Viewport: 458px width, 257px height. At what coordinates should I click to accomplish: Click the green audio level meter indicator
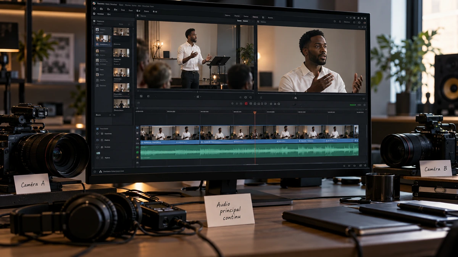[353, 105]
